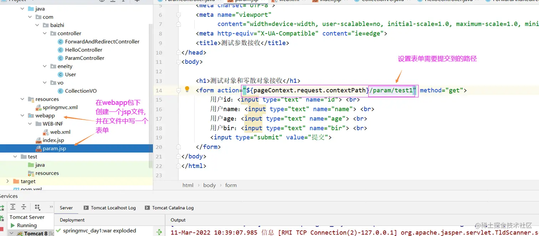
Task: Open ForwardAndRedirectController class in project tree
Action: tap(102, 42)
